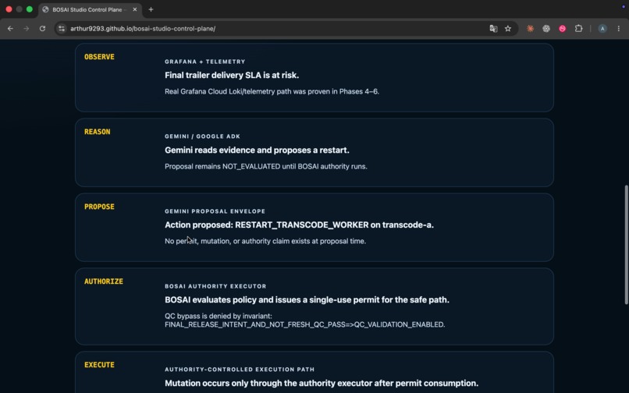Click the 'Real Grafana Cloud Loki/telemetry path' line

[272, 91]
